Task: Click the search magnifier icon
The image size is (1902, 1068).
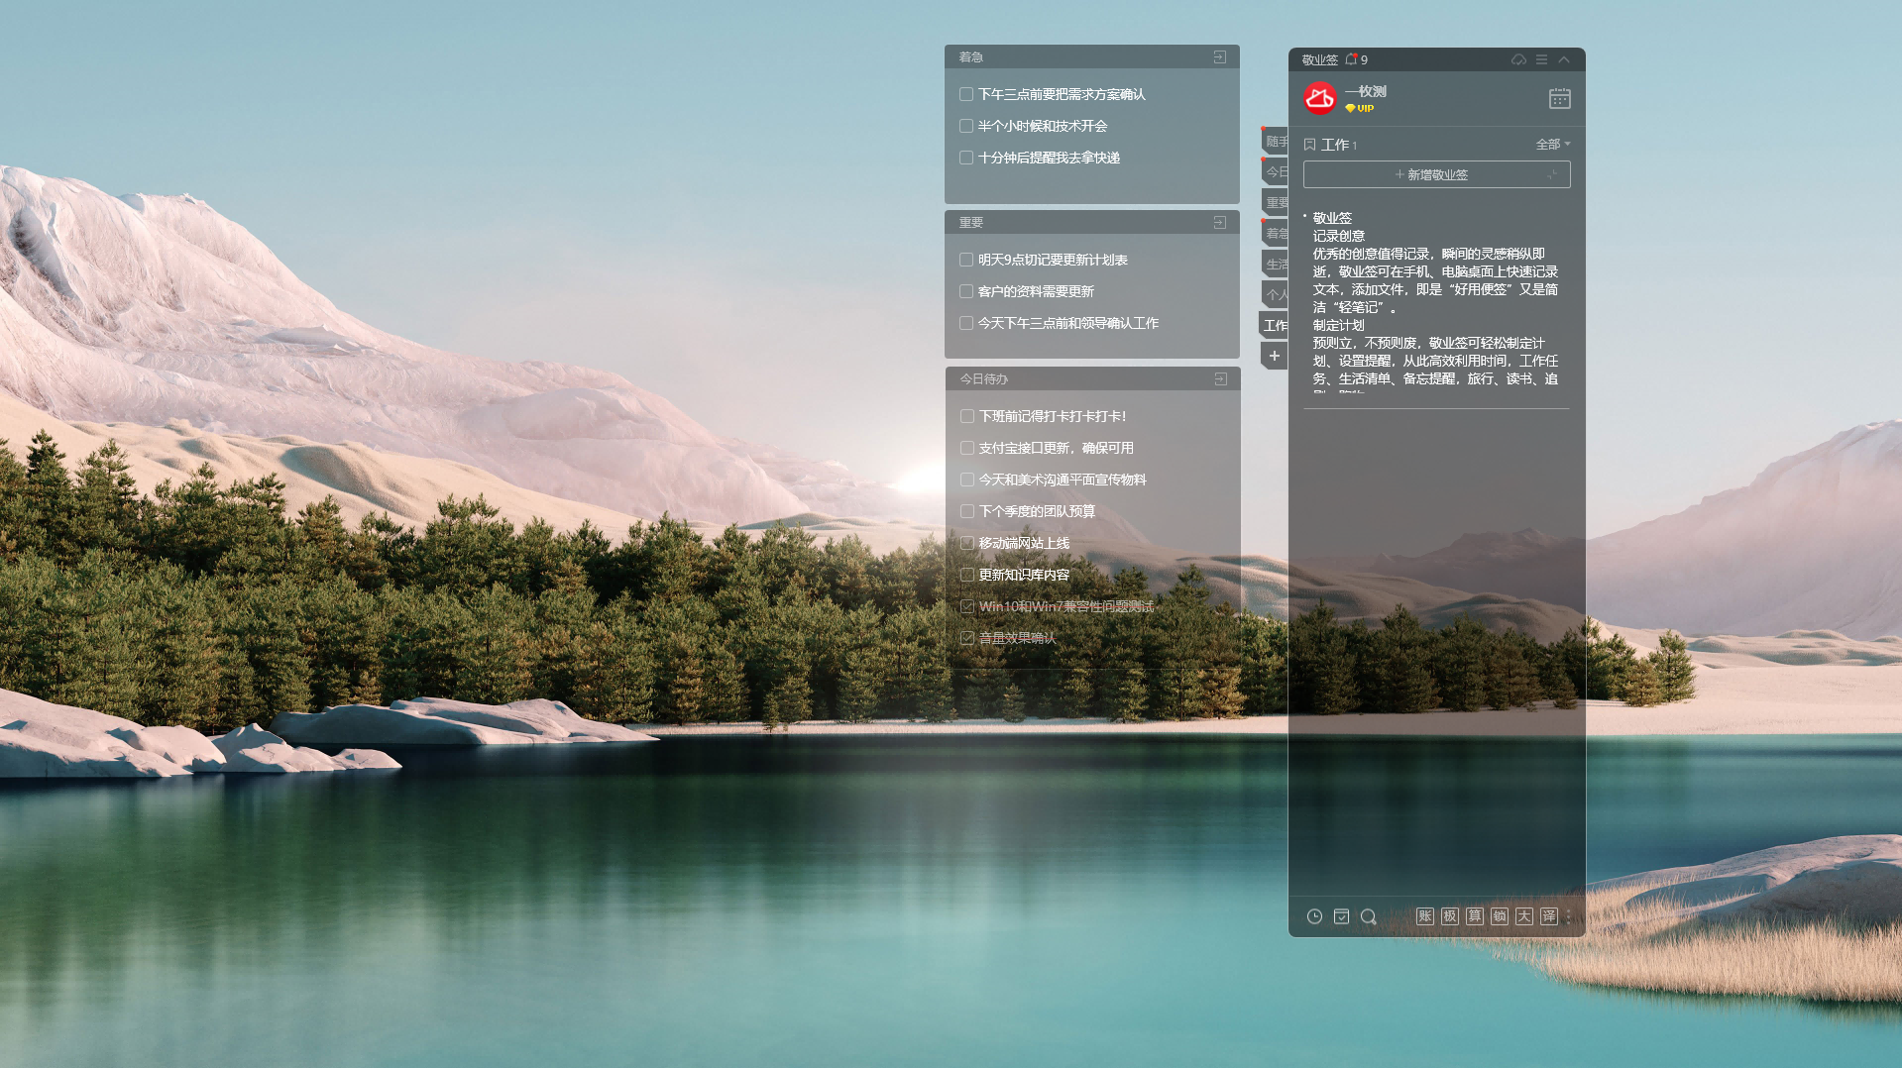Action: click(x=1369, y=916)
